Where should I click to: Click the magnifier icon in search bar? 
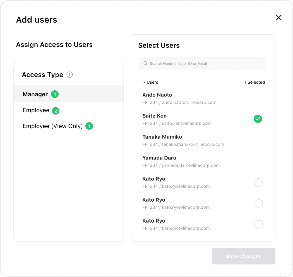tap(145, 63)
